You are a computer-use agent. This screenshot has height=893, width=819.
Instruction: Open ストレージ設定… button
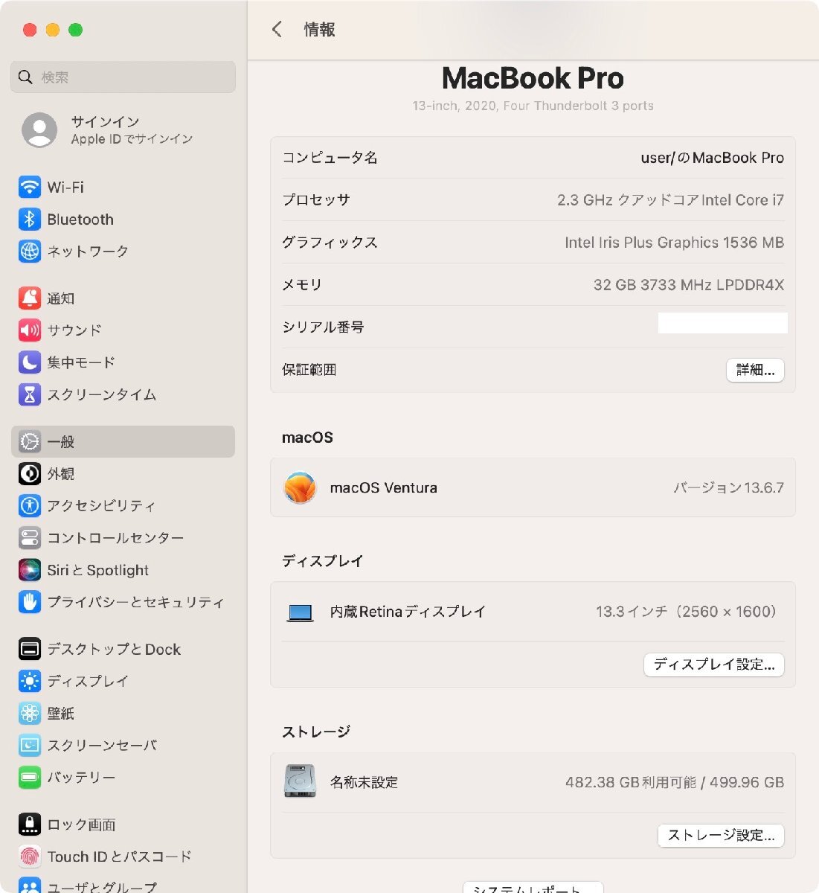click(721, 835)
